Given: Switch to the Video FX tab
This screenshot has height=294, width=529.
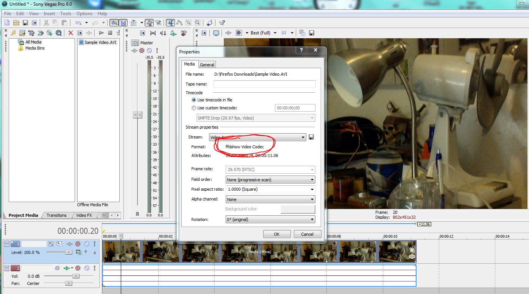Looking at the screenshot, I should 84,215.
